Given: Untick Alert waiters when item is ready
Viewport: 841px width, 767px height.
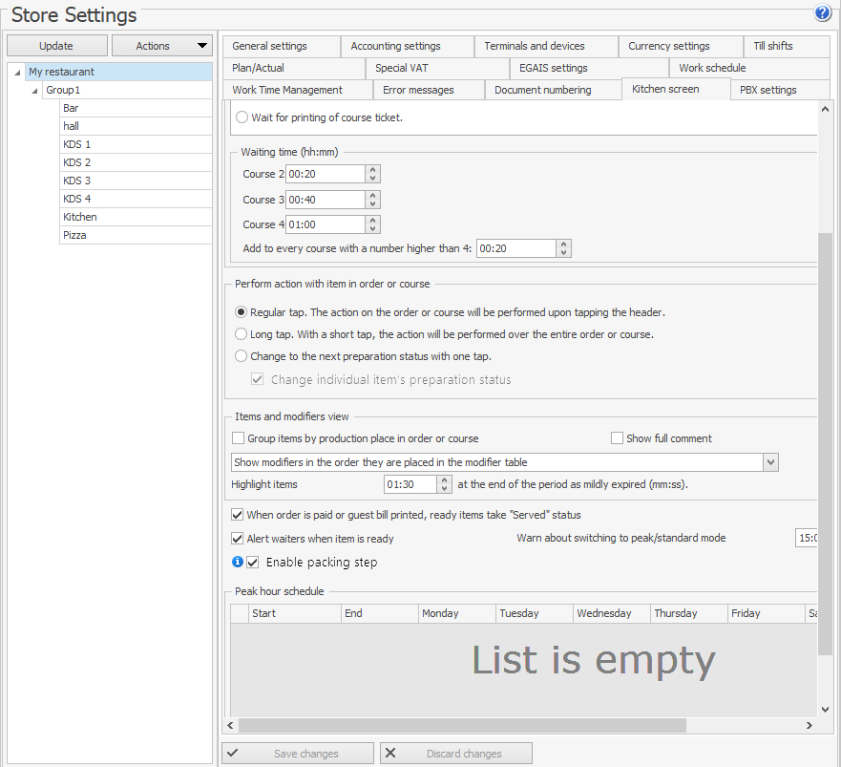Looking at the screenshot, I should [x=238, y=539].
